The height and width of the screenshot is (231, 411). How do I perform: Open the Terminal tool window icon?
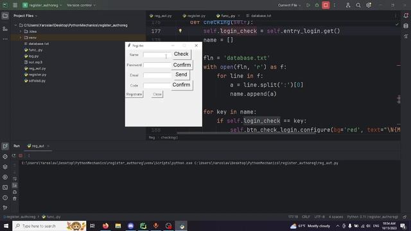click(x=5, y=187)
